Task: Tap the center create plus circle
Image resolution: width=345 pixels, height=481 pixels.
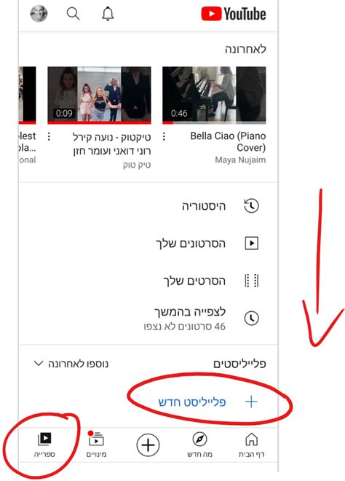Action: click(x=148, y=445)
